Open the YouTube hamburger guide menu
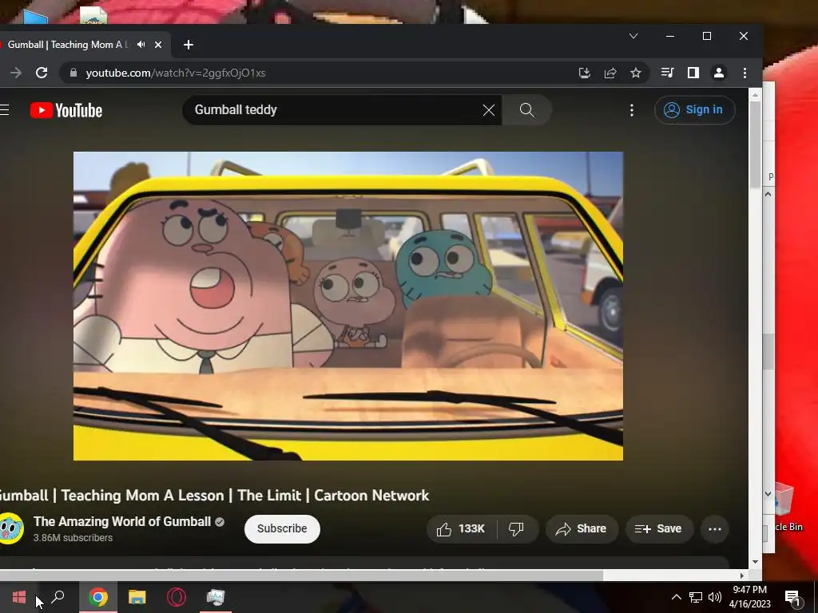This screenshot has height=613, width=818. click(x=5, y=110)
